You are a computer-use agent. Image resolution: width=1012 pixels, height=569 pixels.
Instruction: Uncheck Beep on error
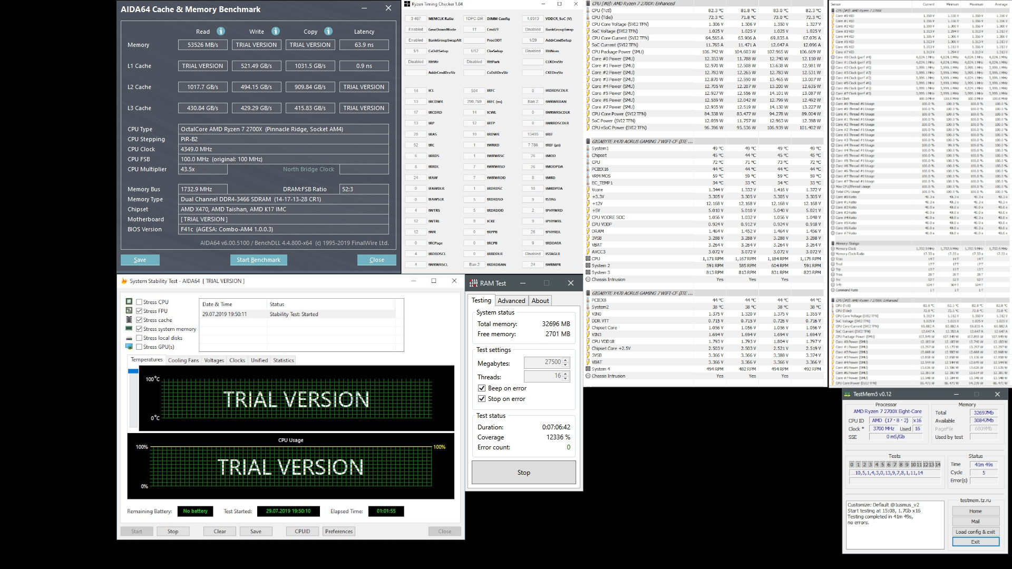pyautogui.click(x=482, y=388)
